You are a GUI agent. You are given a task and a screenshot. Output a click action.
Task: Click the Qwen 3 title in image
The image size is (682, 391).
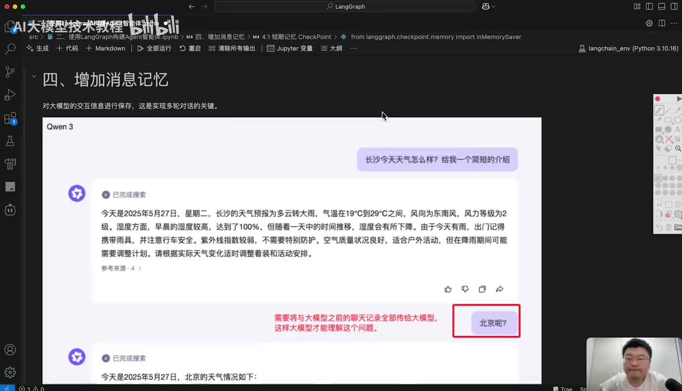60,127
